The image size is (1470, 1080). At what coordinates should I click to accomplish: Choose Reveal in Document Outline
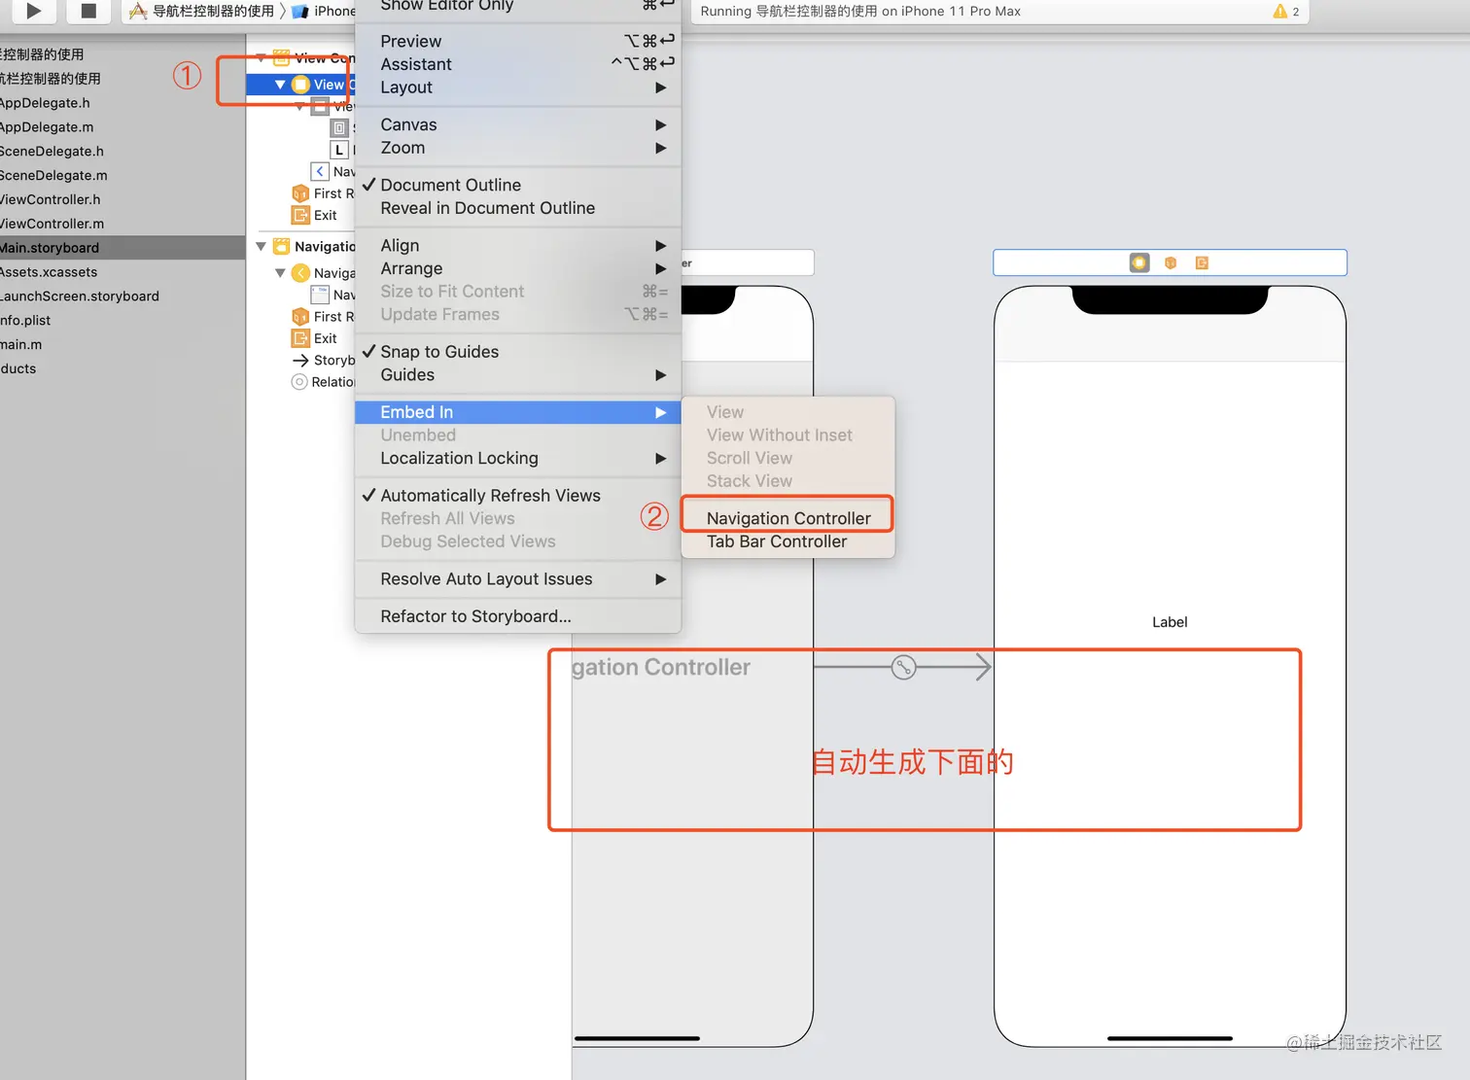[x=517, y=208]
